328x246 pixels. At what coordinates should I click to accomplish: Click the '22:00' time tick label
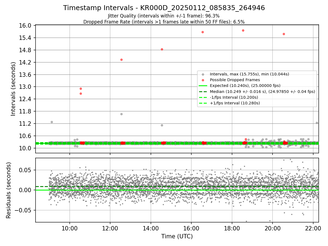(x=313, y=228)
